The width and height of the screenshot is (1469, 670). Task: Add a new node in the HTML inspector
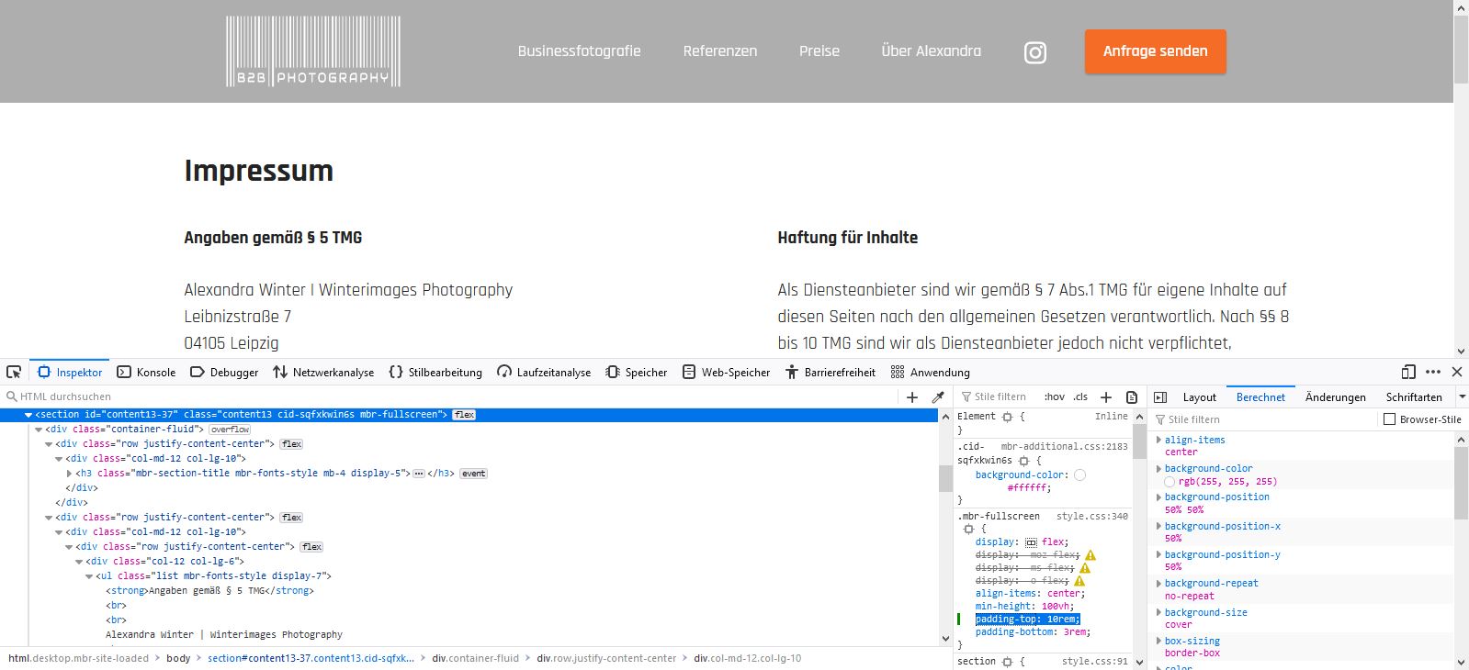click(912, 397)
